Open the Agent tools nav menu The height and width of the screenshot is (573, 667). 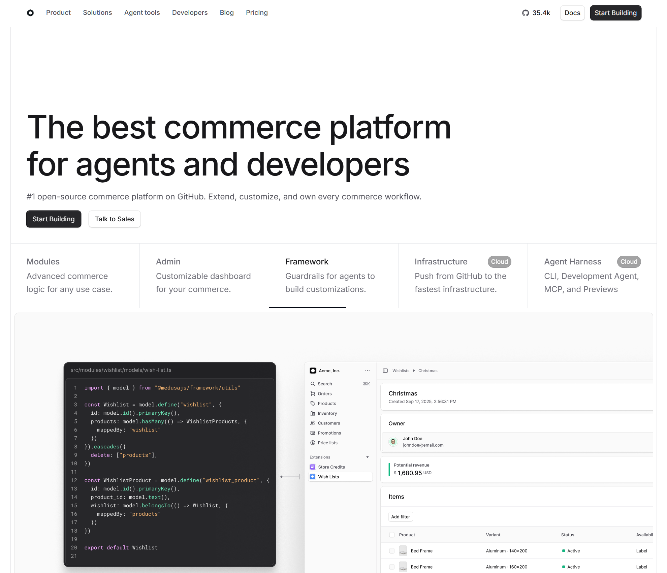click(142, 13)
